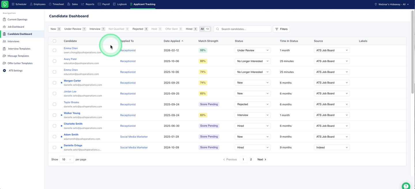Click the Current Openings sidebar icon
The image size is (415, 189).
click(4, 20)
